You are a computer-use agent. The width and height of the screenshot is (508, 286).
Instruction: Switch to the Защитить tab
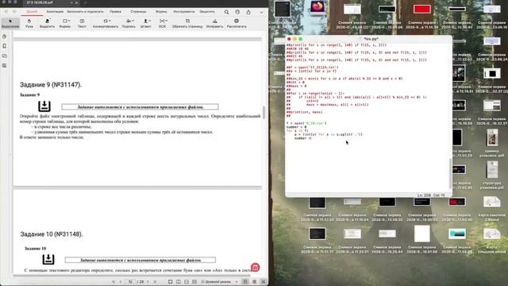(207, 12)
